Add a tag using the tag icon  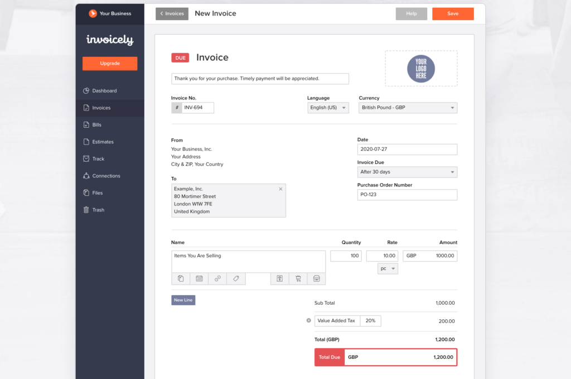[x=236, y=279]
